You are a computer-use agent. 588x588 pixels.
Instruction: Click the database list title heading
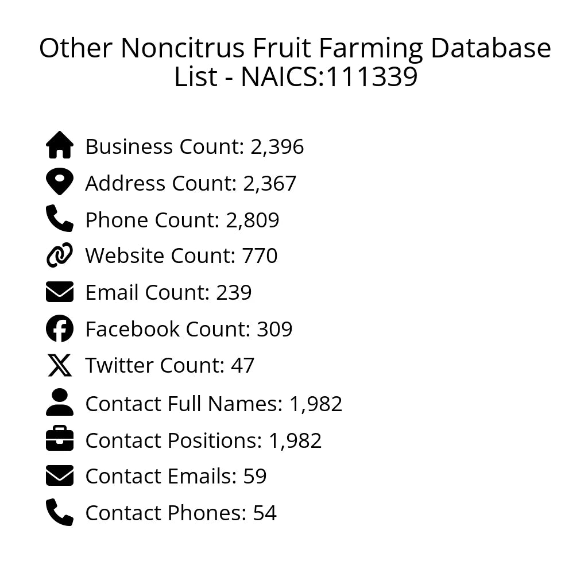pos(295,63)
